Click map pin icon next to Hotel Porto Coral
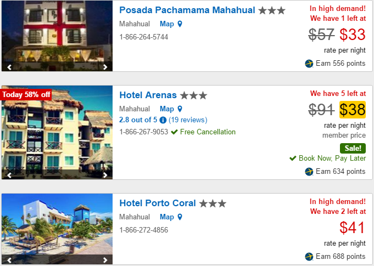374x266 pixels. [180, 217]
